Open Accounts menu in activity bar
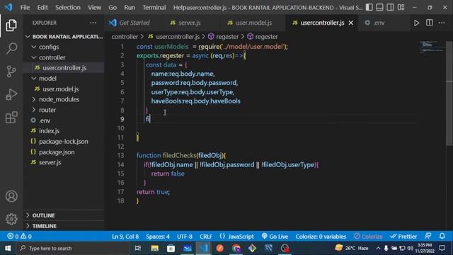The height and width of the screenshot is (255, 453). [x=11, y=196]
